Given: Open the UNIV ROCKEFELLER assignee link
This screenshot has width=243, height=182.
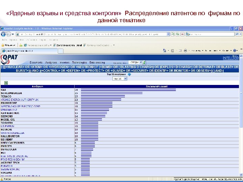Looking at the screenshot, I should pos(13,133).
